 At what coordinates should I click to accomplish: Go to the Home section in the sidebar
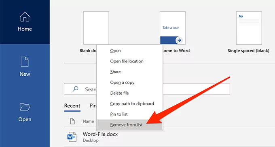coord(25,22)
